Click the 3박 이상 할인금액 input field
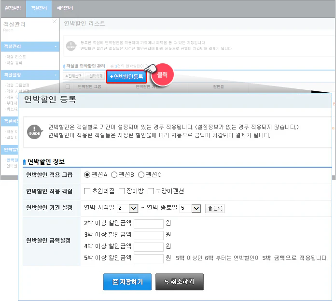The height and width of the screenshot is (301, 336). [x=149, y=235]
